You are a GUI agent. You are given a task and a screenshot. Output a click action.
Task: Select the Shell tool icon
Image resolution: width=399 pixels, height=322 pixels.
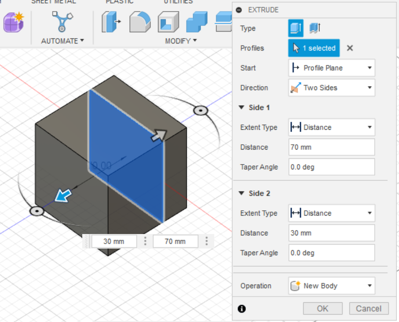(168, 22)
